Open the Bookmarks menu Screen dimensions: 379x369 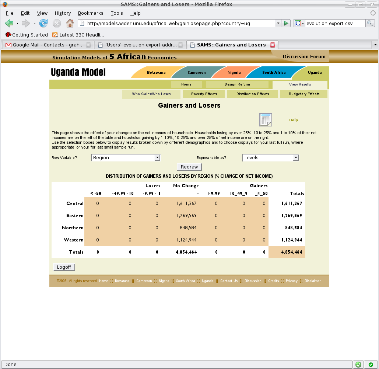[91, 13]
